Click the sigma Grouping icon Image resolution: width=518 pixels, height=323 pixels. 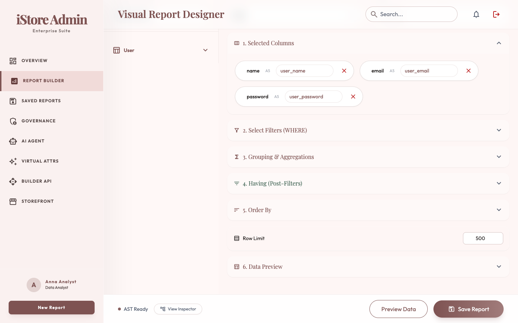click(237, 157)
